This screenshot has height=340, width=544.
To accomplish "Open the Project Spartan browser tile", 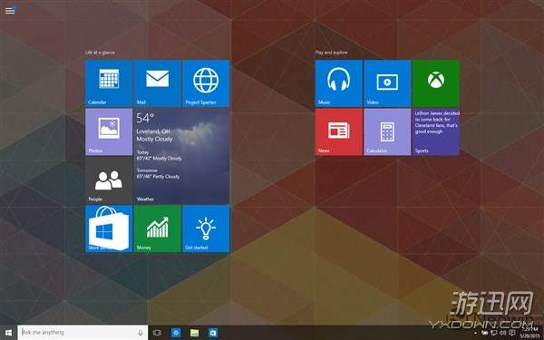I will 206,83.
